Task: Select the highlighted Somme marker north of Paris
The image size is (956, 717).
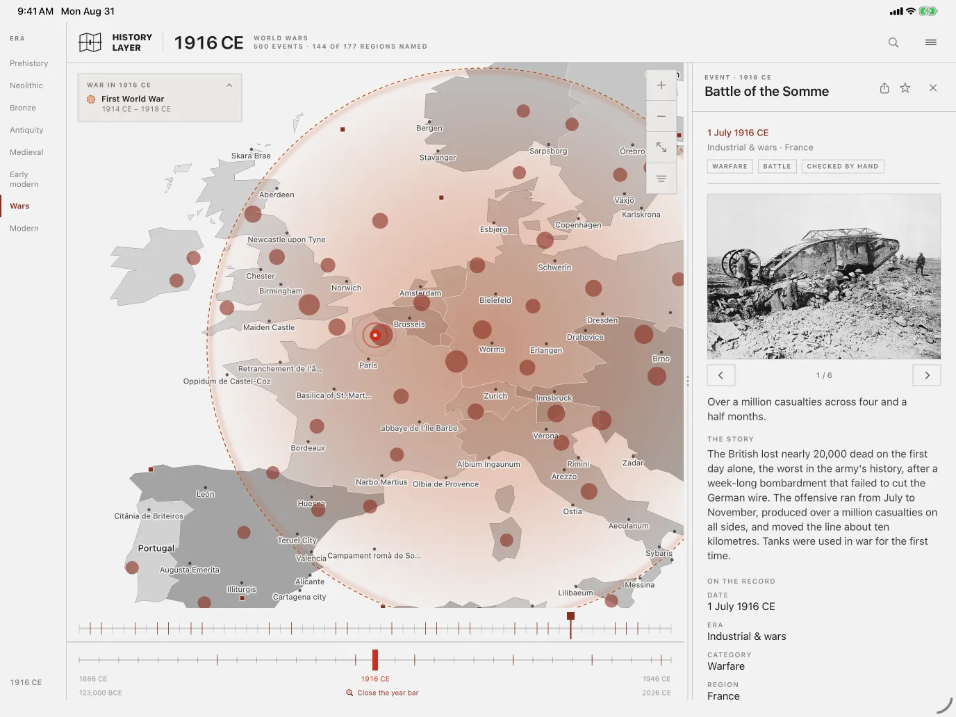Action: point(375,335)
